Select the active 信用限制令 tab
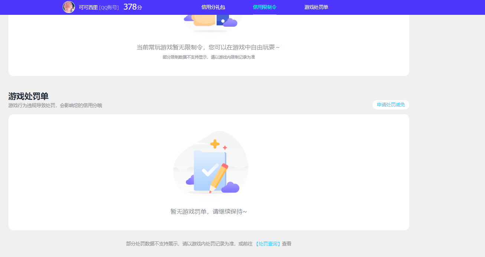Image resolution: width=485 pixels, height=257 pixels. click(x=264, y=7)
